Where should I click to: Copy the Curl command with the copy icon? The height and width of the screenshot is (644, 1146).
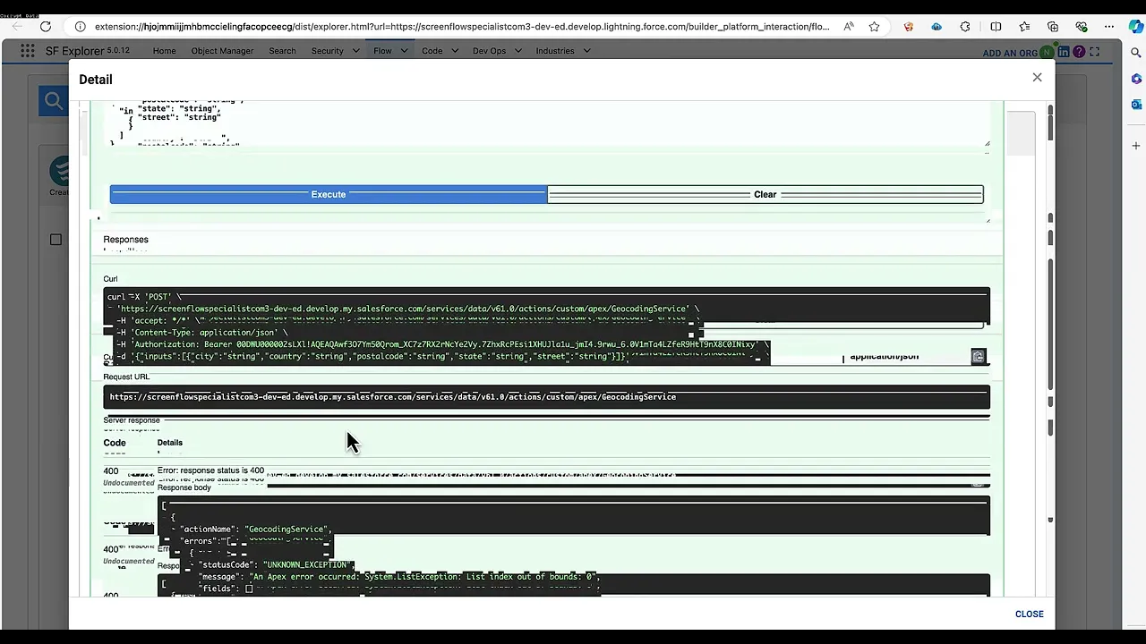(978, 357)
